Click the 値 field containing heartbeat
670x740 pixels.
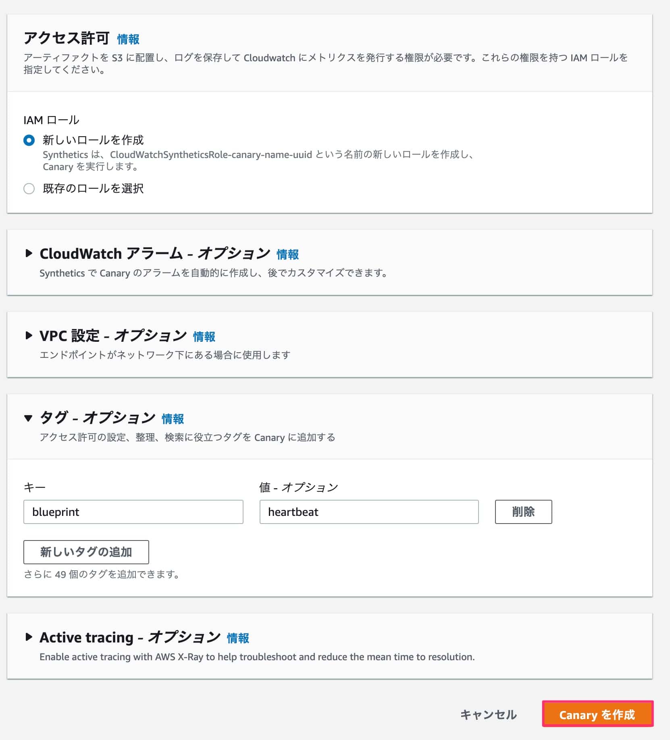coord(369,512)
